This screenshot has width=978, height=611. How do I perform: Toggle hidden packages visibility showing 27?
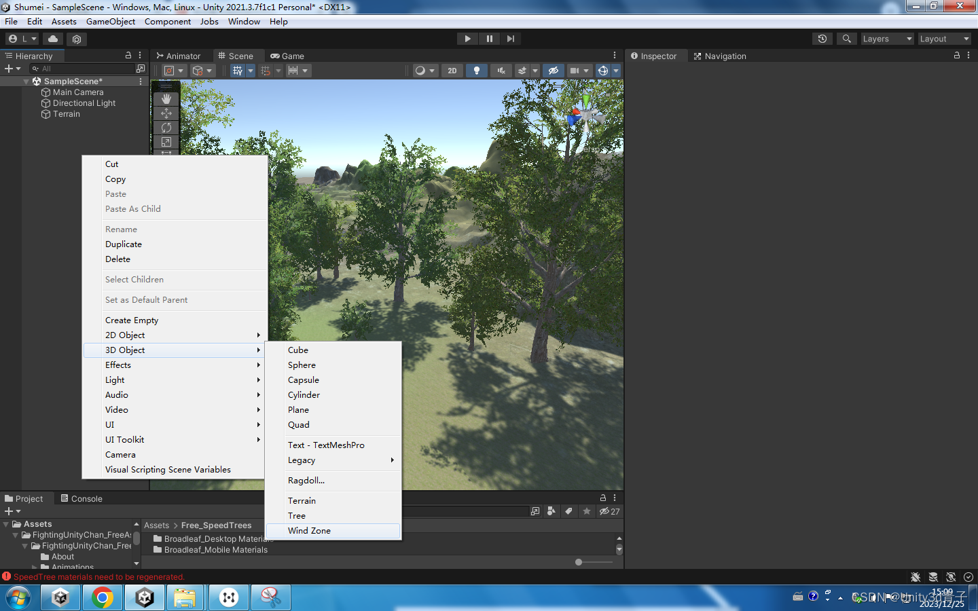609,511
